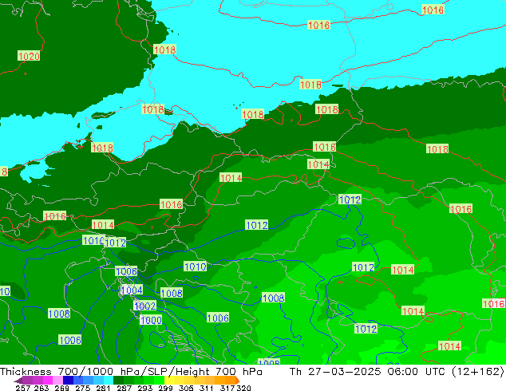Click the 305 legend value
The width and height of the screenshot is (506, 391).
tap(186, 388)
